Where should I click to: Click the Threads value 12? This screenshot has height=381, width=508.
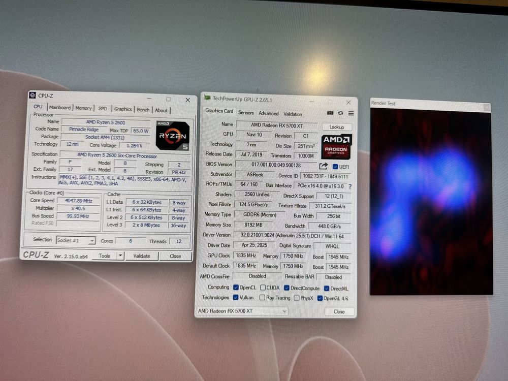179,241
